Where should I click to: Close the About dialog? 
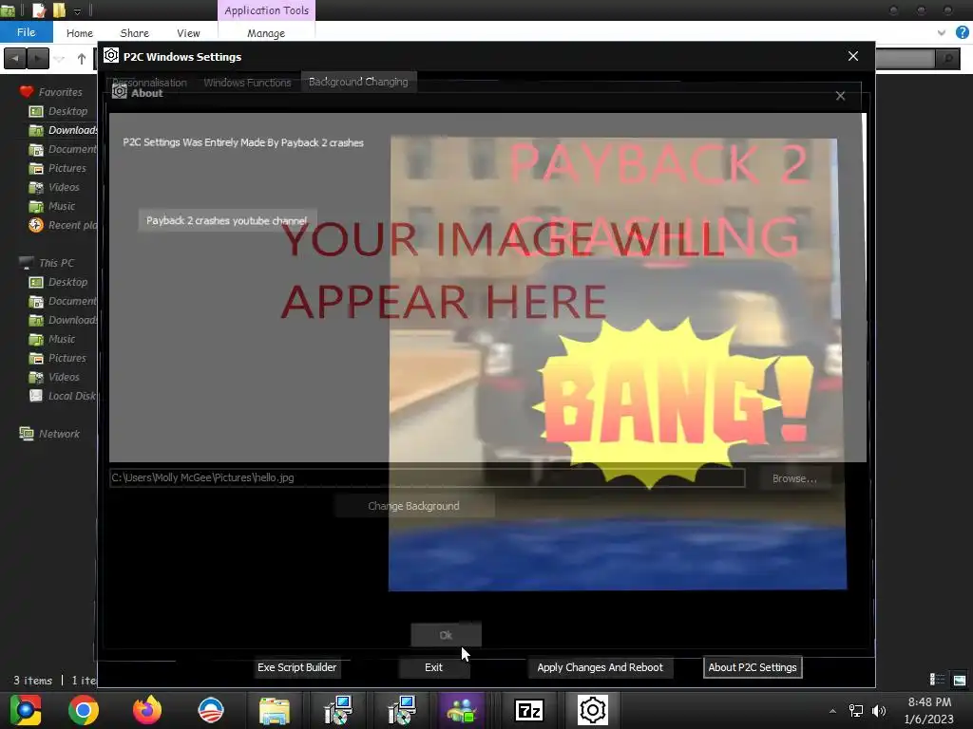[x=840, y=96]
